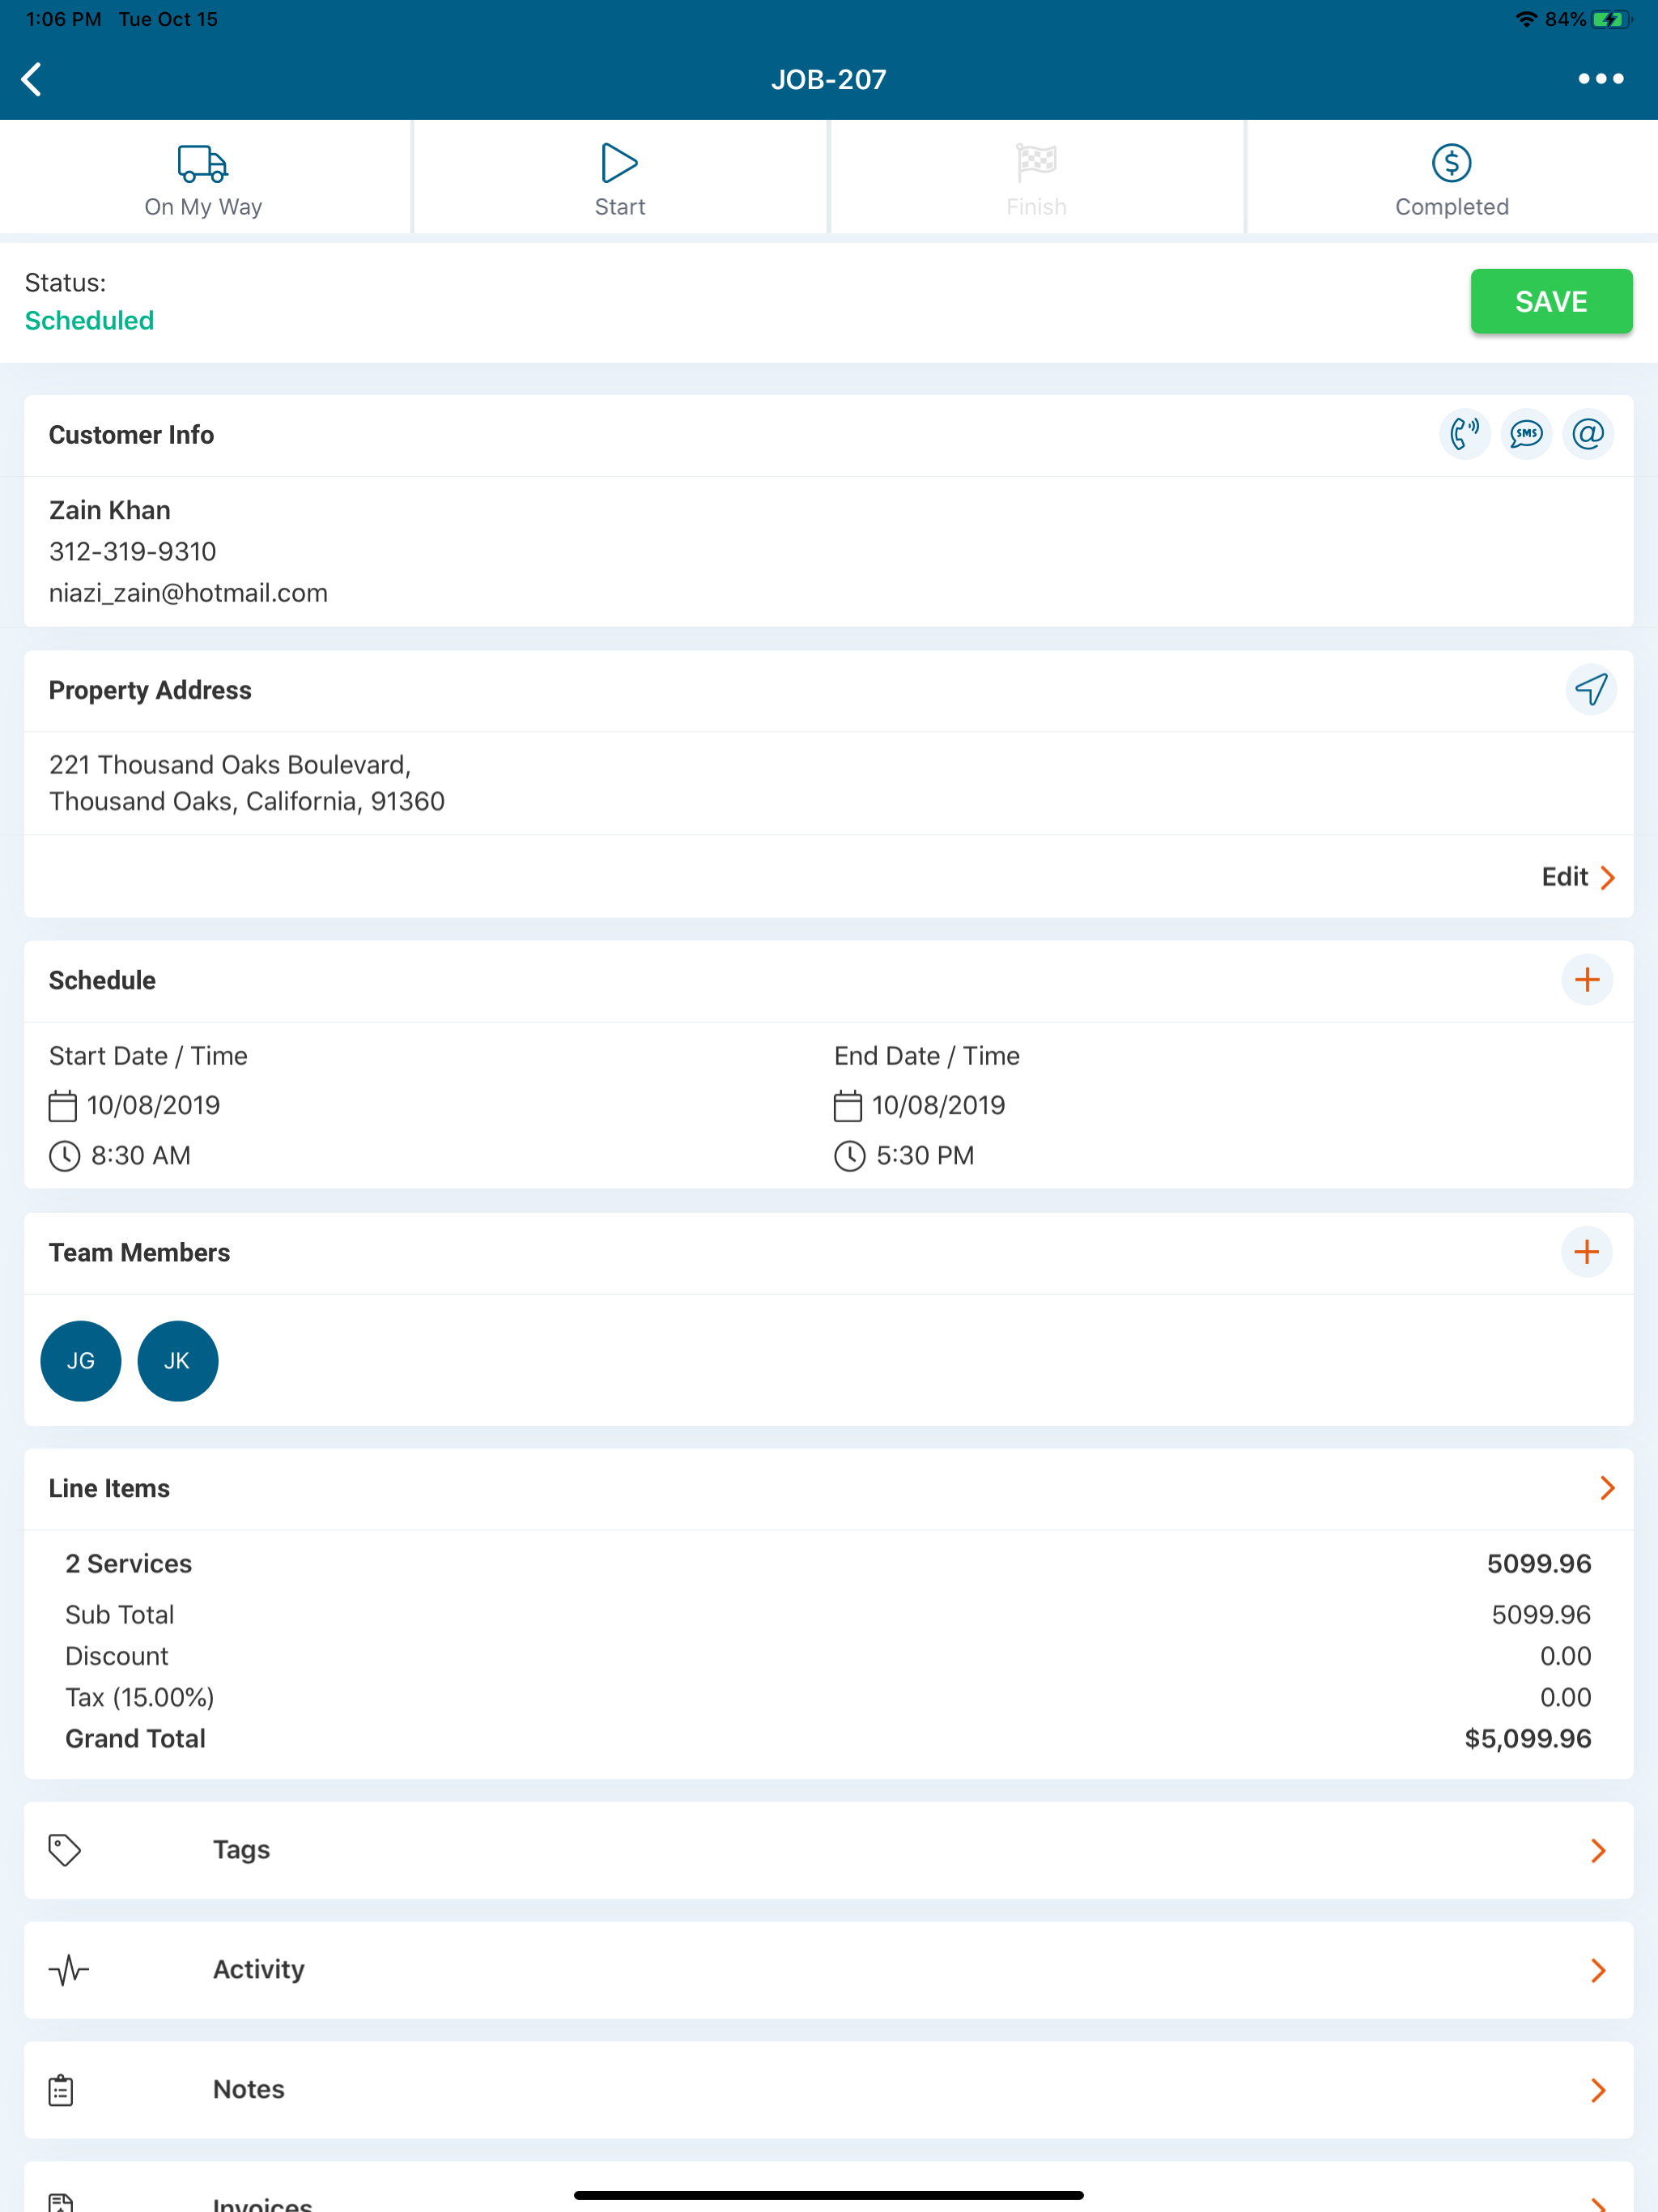Tap the 1:06 PM clock in status bar
This screenshot has width=1658, height=2212.
[x=63, y=19]
